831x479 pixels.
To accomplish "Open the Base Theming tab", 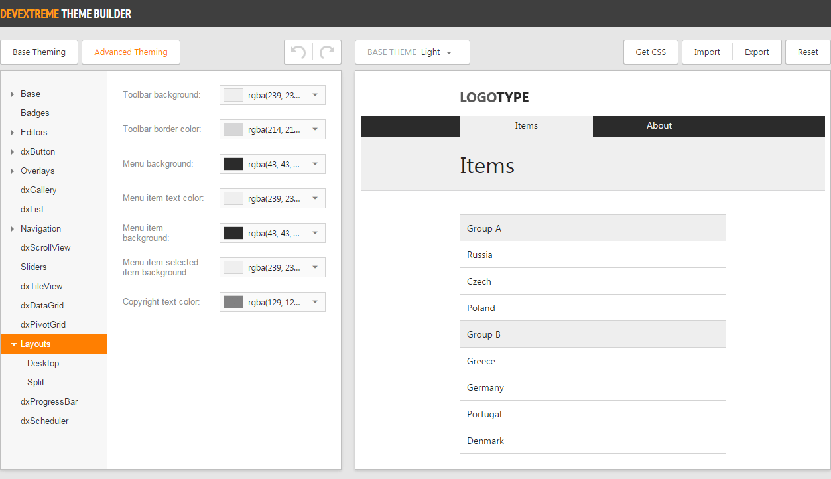I will [x=39, y=52].
